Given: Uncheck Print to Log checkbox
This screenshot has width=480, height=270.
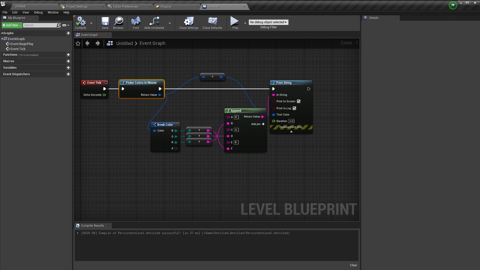Looking at the screenshot, I should (294, 108).
